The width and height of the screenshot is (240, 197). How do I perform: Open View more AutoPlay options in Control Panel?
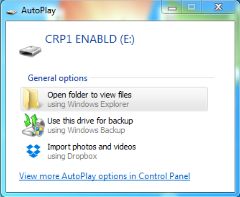(105, 176)
